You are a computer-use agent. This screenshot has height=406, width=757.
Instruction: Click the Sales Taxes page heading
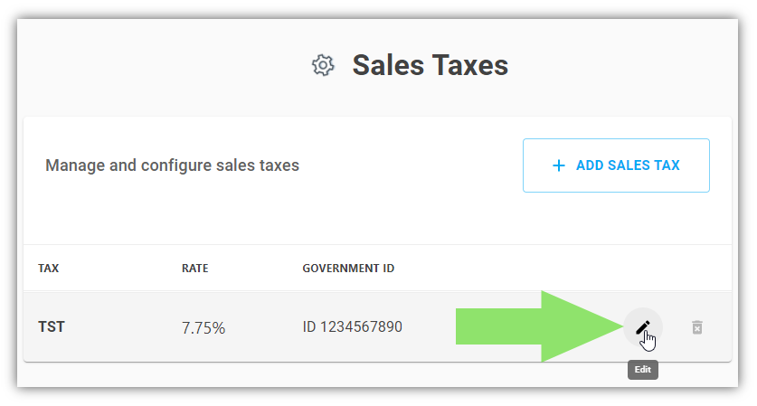431,65
